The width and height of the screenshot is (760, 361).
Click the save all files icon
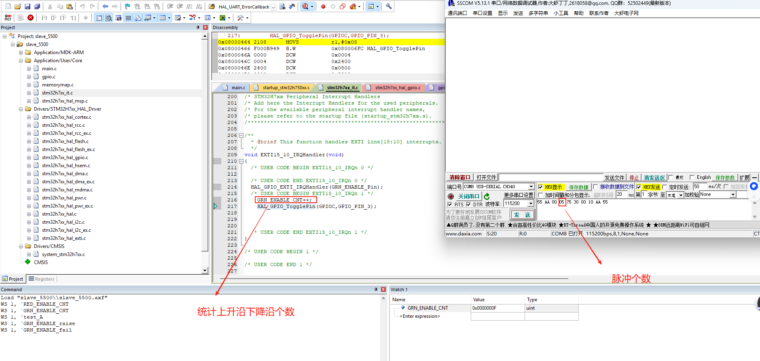(37, 6)
